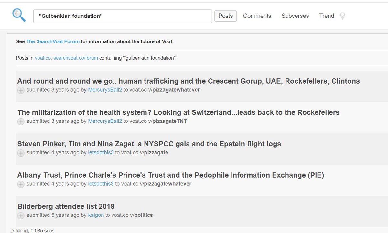Select the Posts tab
Viewport: 388px width, 233px height.
(225, 16)
